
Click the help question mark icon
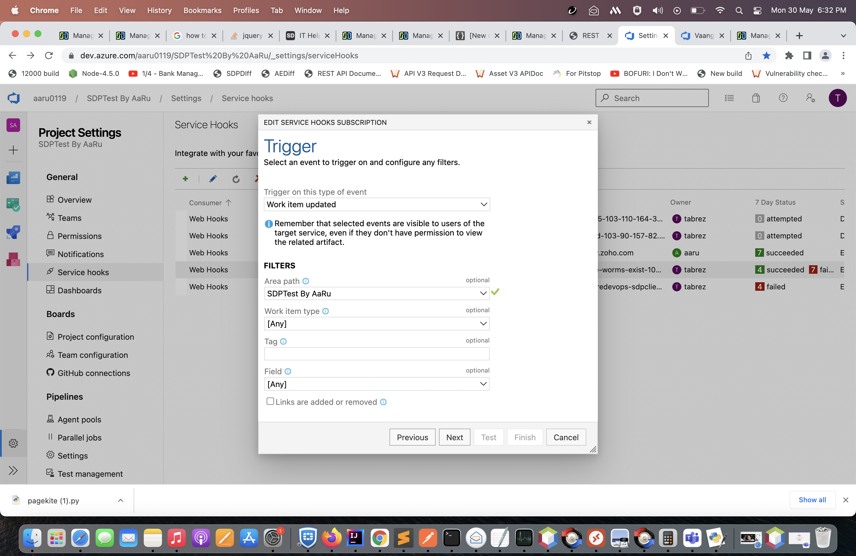[783, 98]
